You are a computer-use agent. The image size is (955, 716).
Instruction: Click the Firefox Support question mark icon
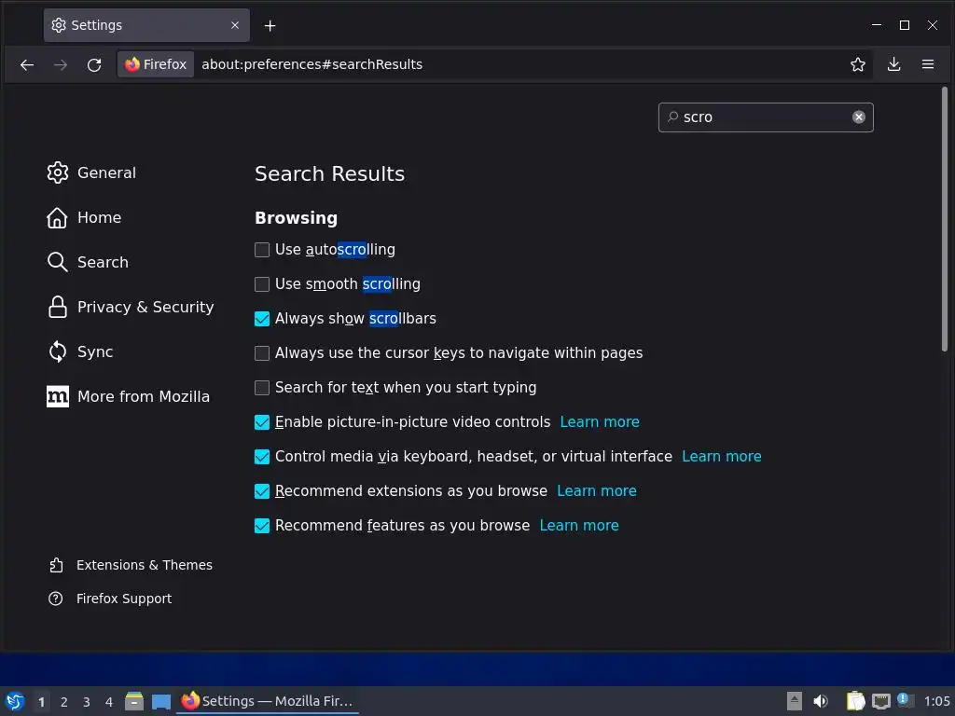(55, 599)
